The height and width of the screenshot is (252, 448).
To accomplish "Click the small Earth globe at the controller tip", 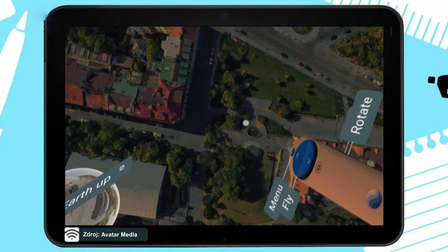I will coord(374,198).
